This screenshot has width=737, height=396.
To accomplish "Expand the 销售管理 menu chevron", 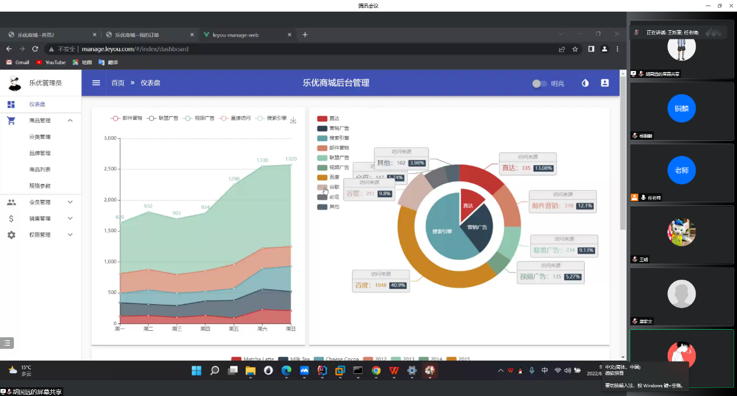I will pyautogui.click(x=70, y=219).
